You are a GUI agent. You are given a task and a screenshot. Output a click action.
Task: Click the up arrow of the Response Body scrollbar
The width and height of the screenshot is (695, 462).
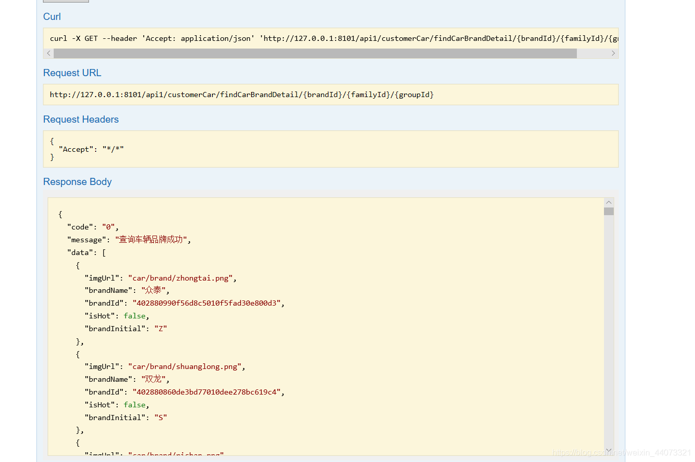(x=609, y=202)
